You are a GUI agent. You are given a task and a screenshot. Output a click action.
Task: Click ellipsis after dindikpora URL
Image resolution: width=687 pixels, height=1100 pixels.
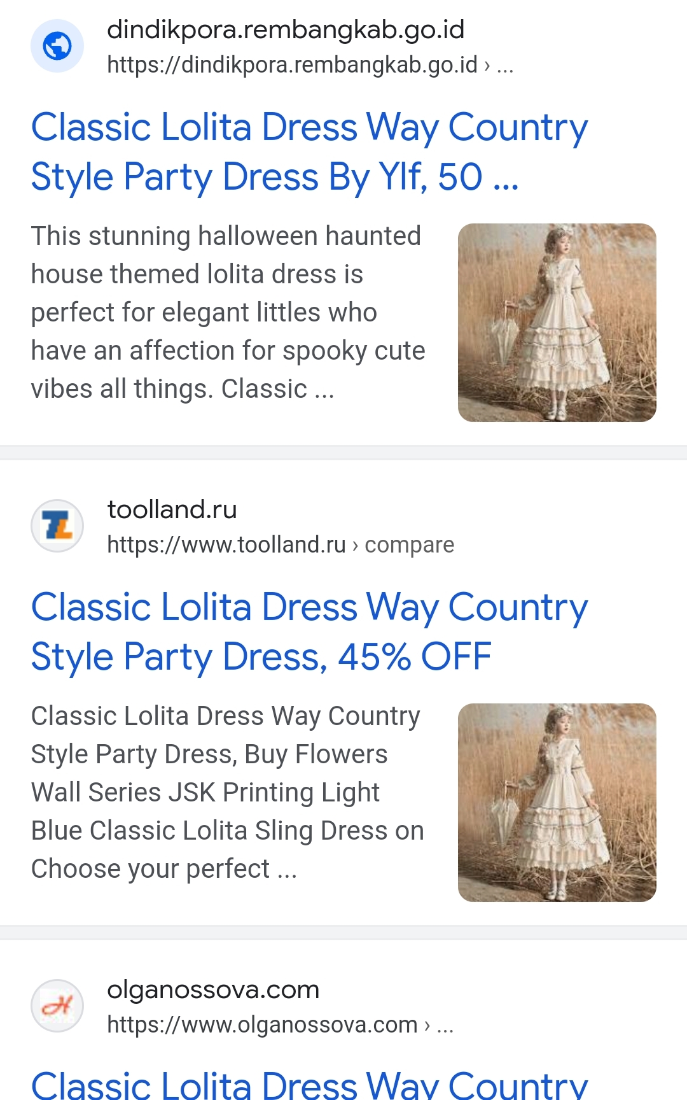(x=506, y=66)
